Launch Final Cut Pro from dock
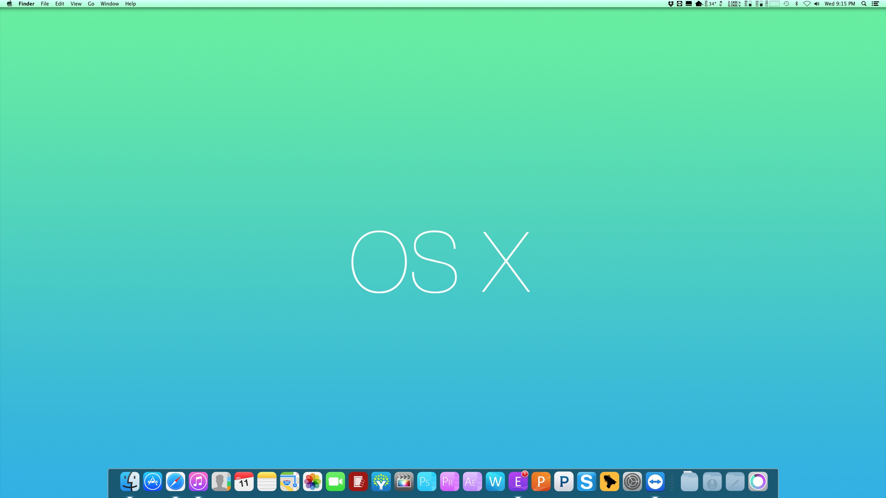This screenshot has height=498, width=886. click(x=404, y=481)
